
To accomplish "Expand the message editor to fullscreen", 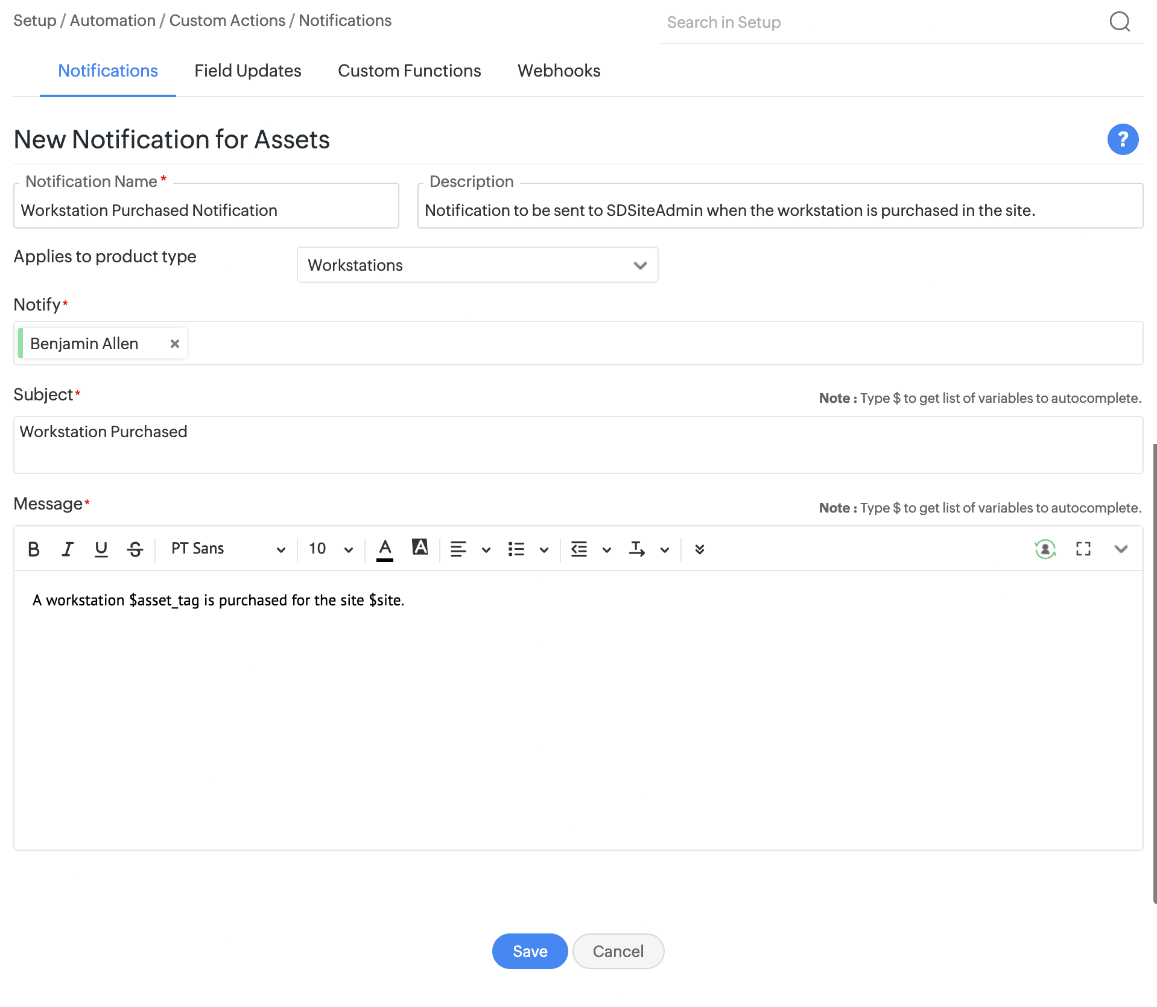I will pos(1083,549).
